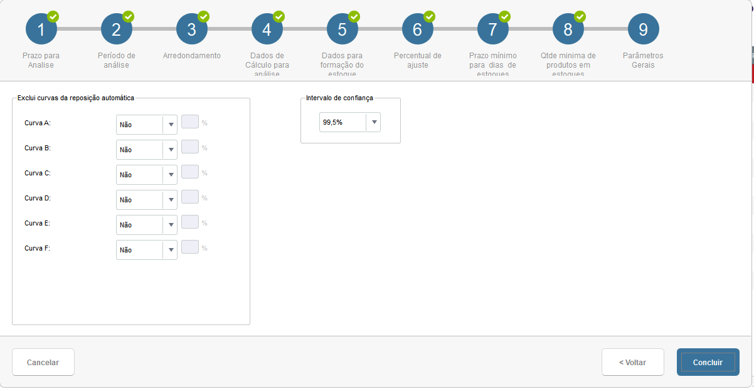
Task: Select step 6 Percentual de ajuste
Action: click(x=418, y=29)
